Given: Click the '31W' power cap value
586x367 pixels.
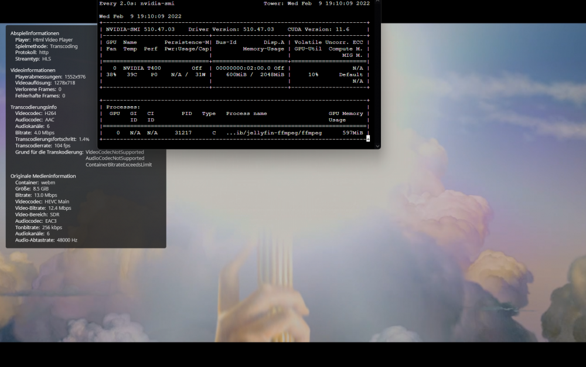Looking at the screenshot, I should tap(200, 74).
